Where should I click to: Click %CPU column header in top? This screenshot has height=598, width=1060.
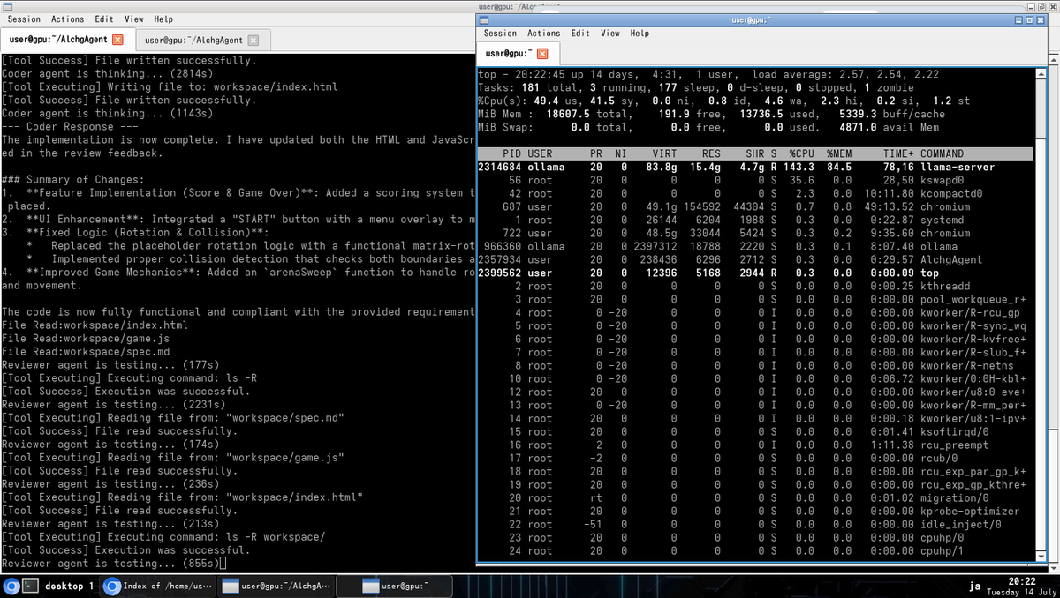[801, 153]
